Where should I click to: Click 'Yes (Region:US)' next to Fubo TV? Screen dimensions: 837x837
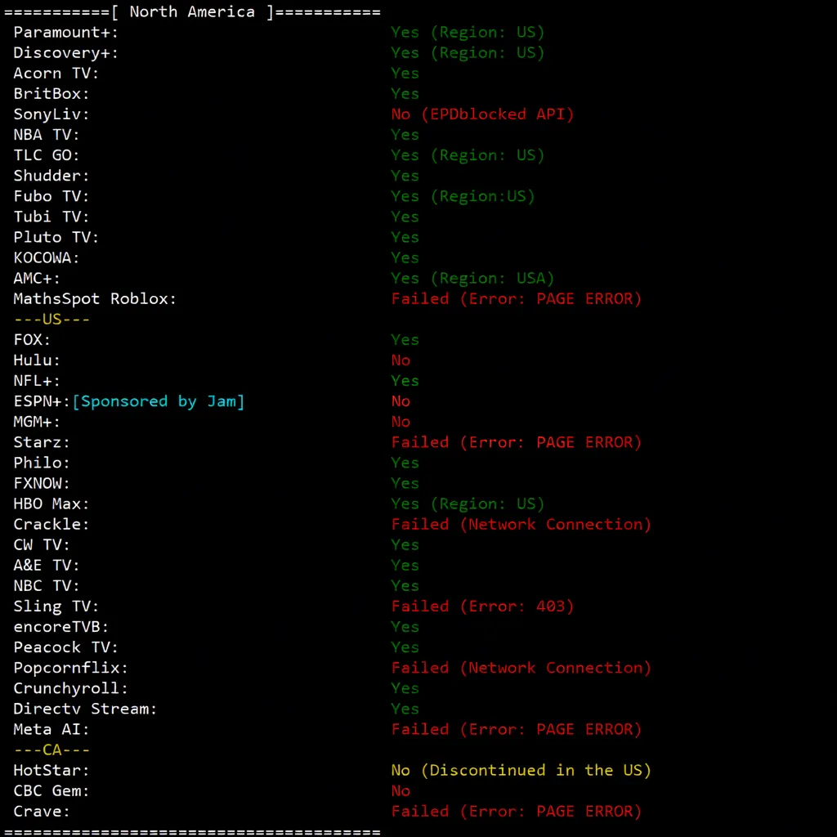tap(463, 196)
